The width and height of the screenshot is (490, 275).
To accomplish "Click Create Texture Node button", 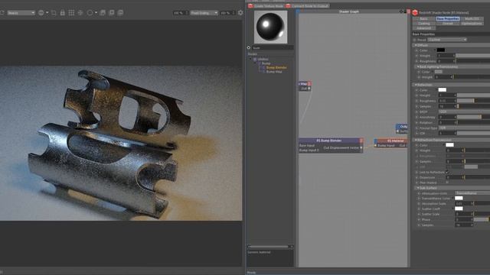I will 266,6.
